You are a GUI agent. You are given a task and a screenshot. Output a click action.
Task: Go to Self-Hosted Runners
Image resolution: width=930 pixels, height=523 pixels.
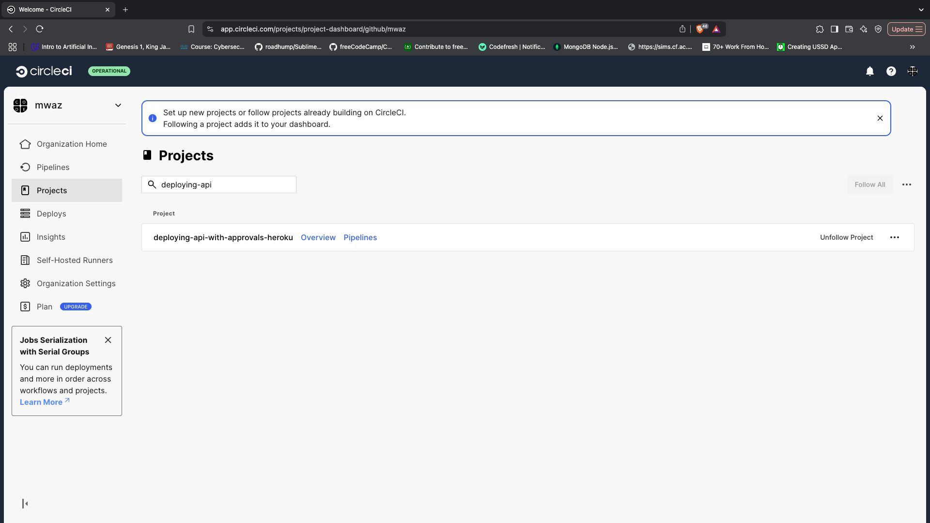74,260
